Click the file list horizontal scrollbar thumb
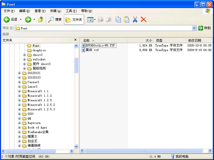 tap(144, 151)
